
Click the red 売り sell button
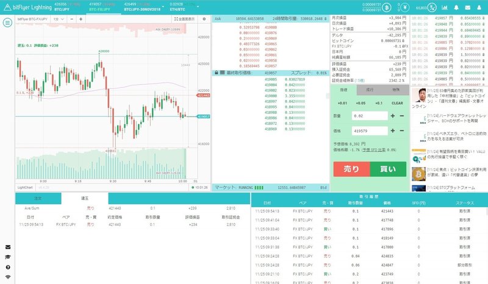coord(352,169)
